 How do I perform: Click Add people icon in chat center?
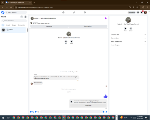click(66, 41)
